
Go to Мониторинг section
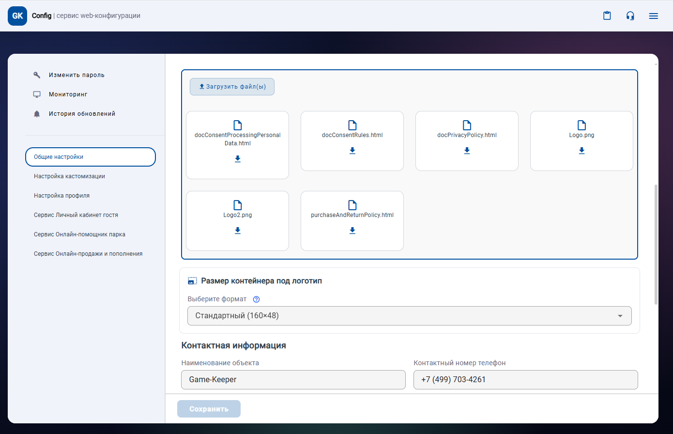tap(68, 94)
